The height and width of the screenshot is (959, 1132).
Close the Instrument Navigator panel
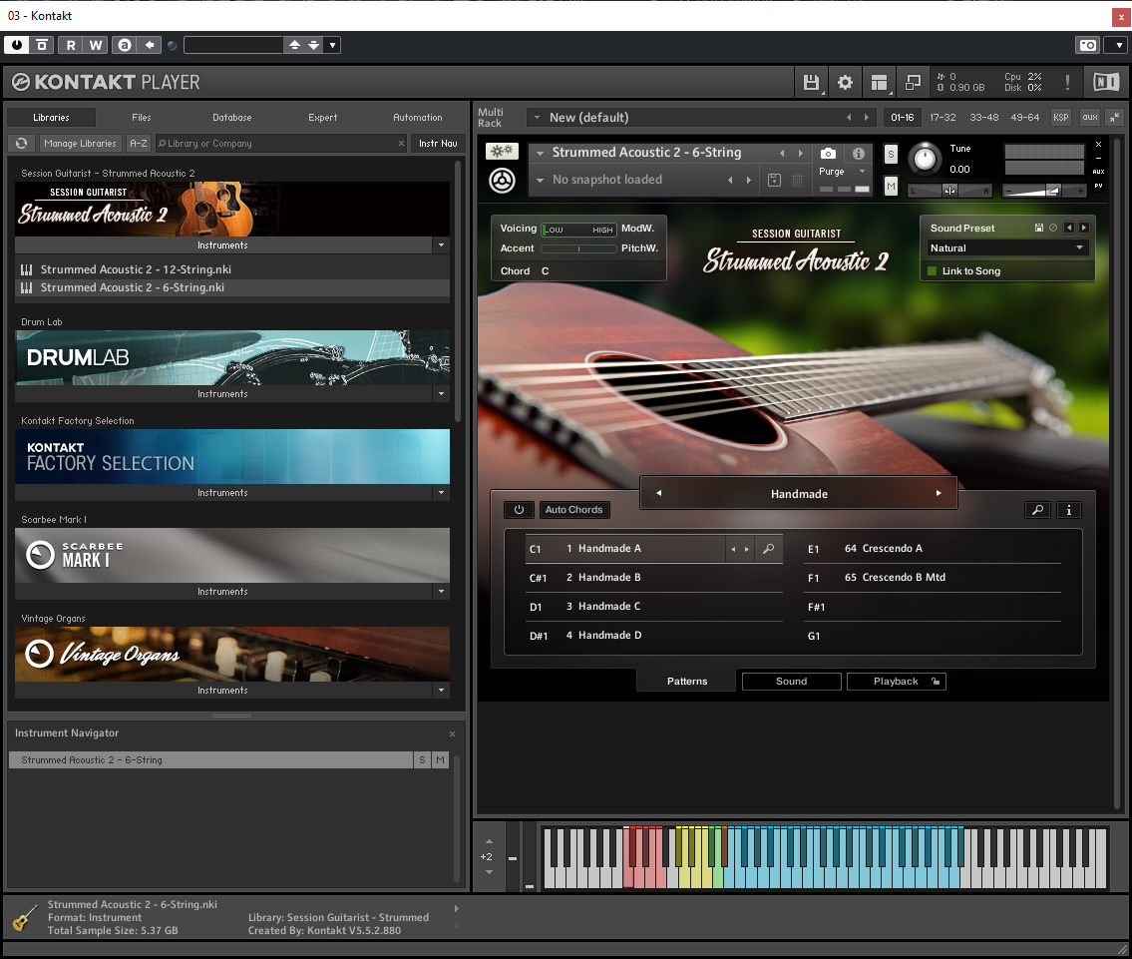point(452,733)
